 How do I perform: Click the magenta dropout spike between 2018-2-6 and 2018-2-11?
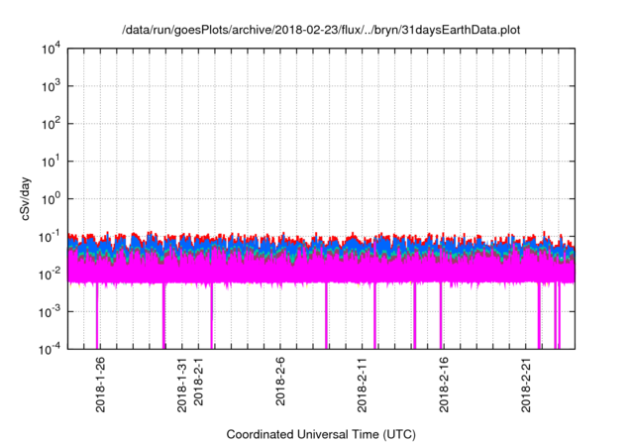tap(326, 317)
